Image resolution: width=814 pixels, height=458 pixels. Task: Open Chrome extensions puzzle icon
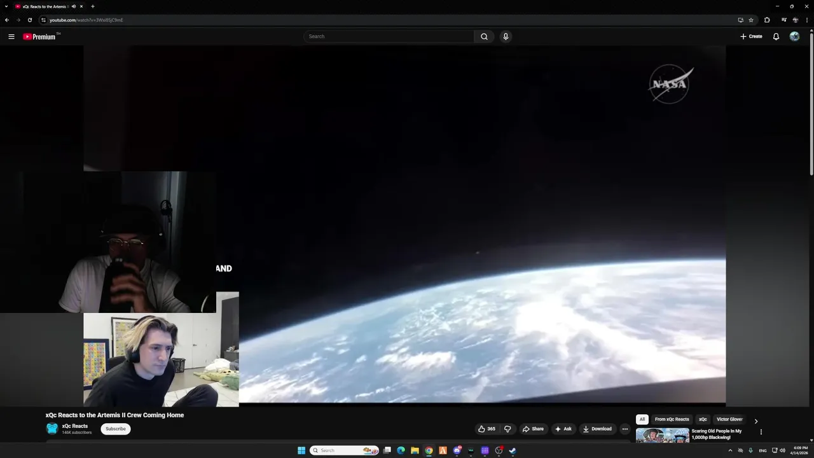point(767,20)
